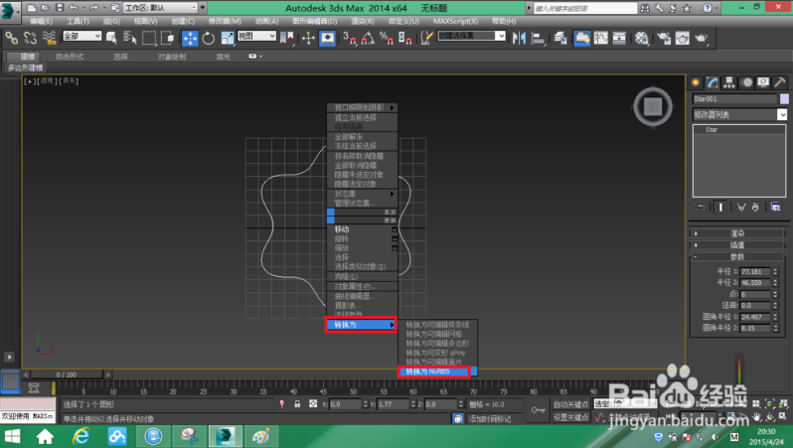Activate the Select and Move tool
Screen dimensions: 793x448
(190, 38)
